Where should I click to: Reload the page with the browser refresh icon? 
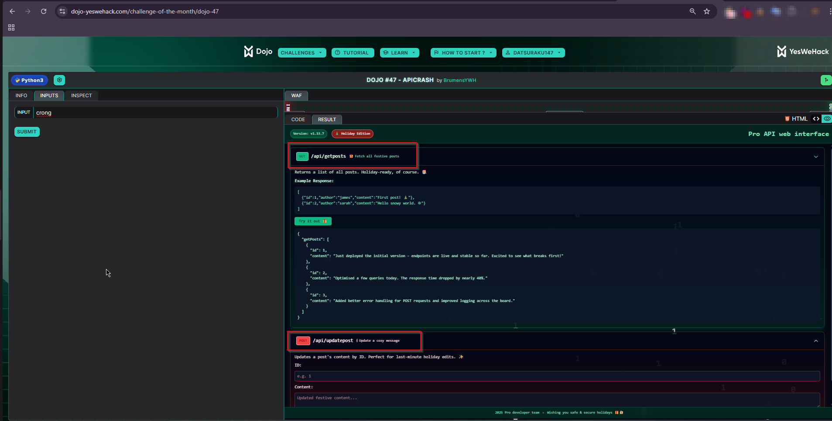[x=44, y=11]
